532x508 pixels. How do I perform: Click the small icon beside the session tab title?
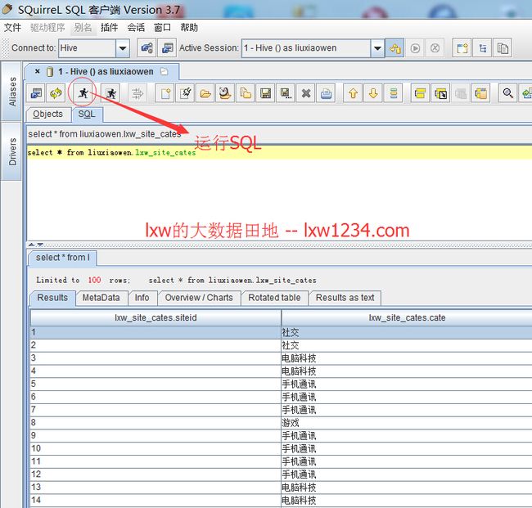[165, 71]
